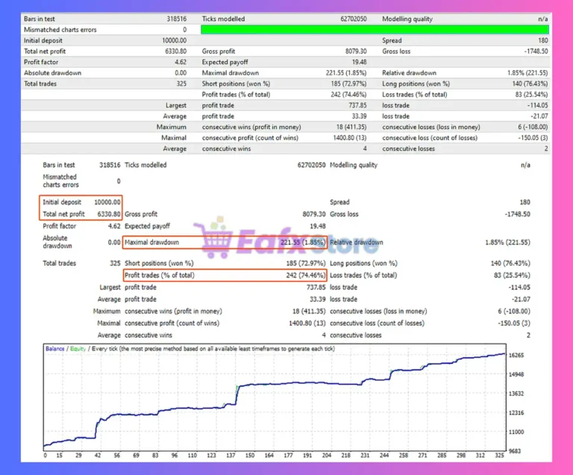The width and height of the screenshot is (573, 475).
Task: Click 185 (72.97%) short positions in the lower report
Action: click(x=305, y=263)
